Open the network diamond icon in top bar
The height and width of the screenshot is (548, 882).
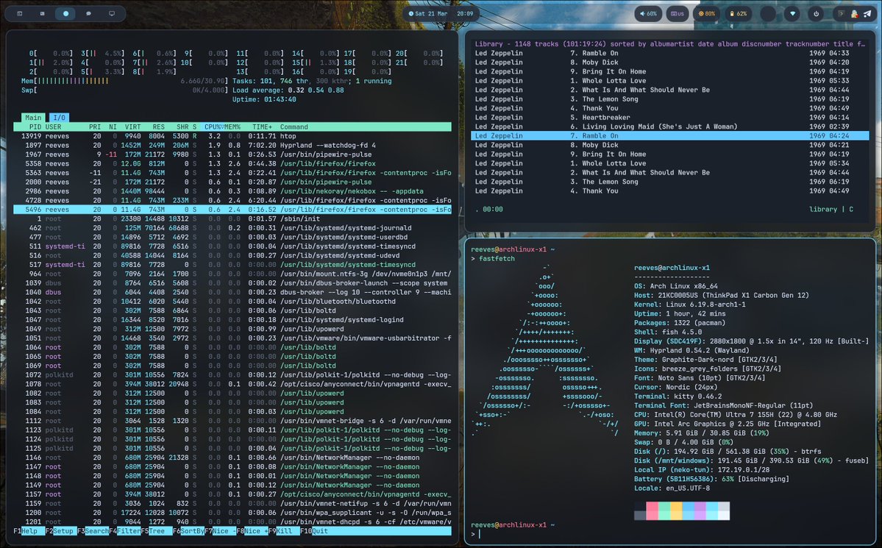[x=792, y=13]
